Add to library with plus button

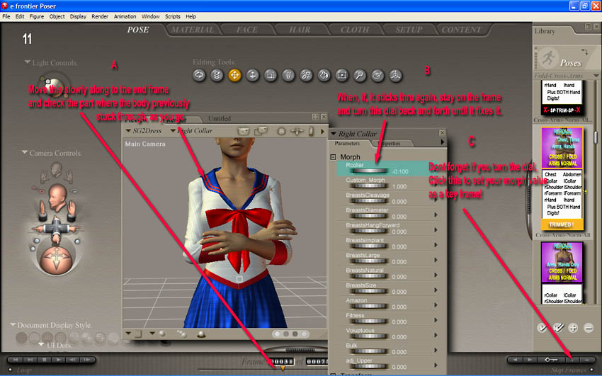coord(573,328)
